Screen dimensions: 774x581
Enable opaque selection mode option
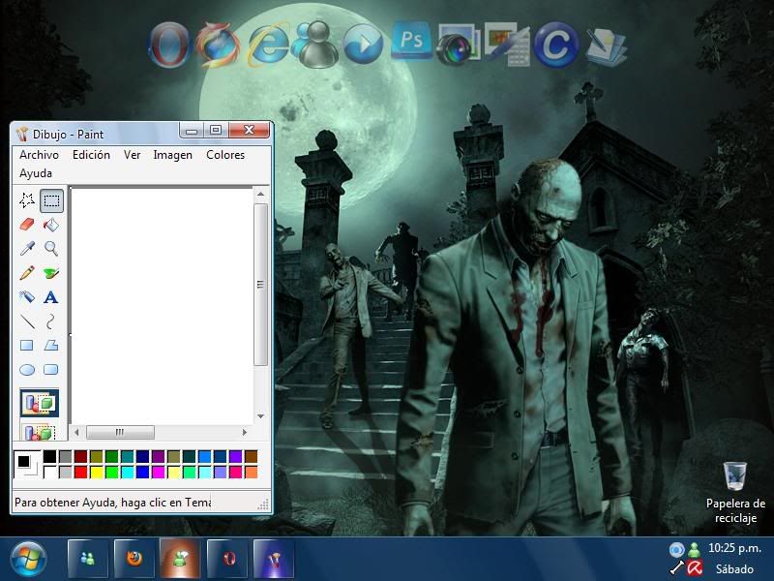[x=40, y=403]
